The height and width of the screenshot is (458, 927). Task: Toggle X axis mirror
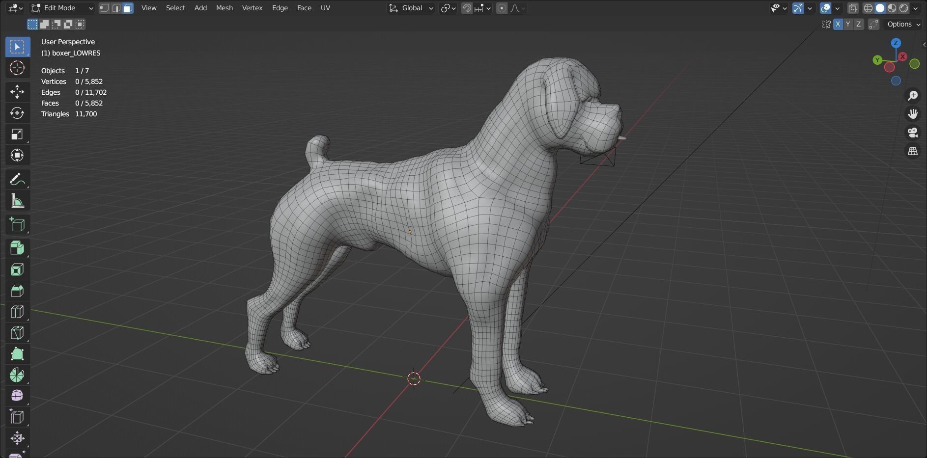[x=838, y=24]
